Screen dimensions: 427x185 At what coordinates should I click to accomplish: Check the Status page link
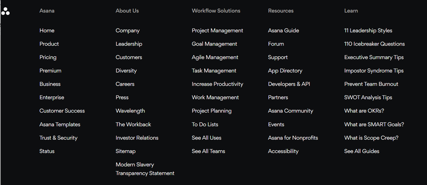tap(47, 151)
